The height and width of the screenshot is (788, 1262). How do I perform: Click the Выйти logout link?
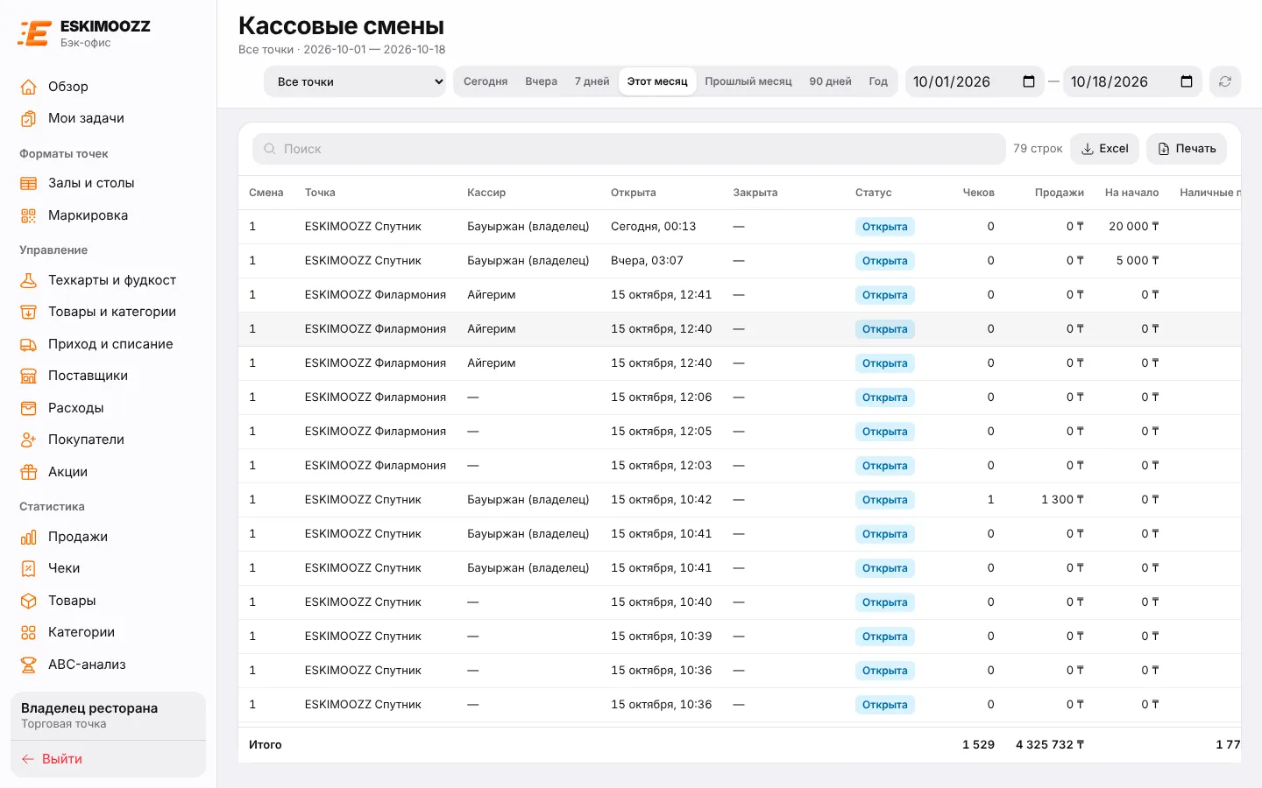(52, 759)
